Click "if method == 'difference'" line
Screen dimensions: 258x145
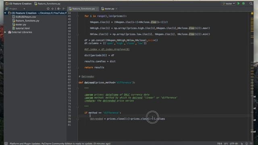(103, 113)
